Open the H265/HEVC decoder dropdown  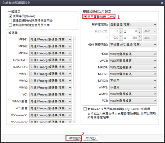point(50,67)
